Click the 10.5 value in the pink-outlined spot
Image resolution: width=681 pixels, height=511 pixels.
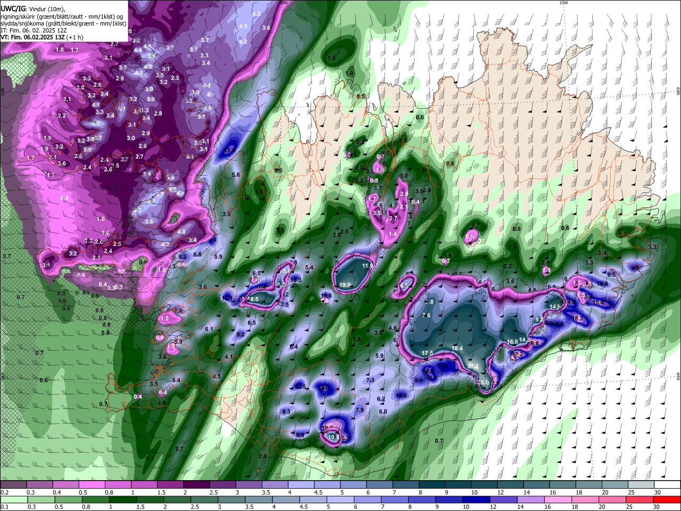[x=334, y=438]
